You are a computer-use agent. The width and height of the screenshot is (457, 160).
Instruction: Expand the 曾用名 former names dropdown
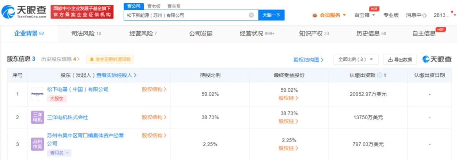point(59,153)
